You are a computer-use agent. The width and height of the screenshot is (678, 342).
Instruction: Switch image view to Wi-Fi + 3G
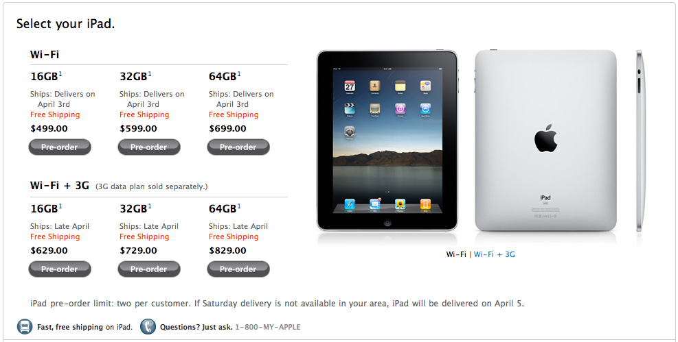[494, 254]
